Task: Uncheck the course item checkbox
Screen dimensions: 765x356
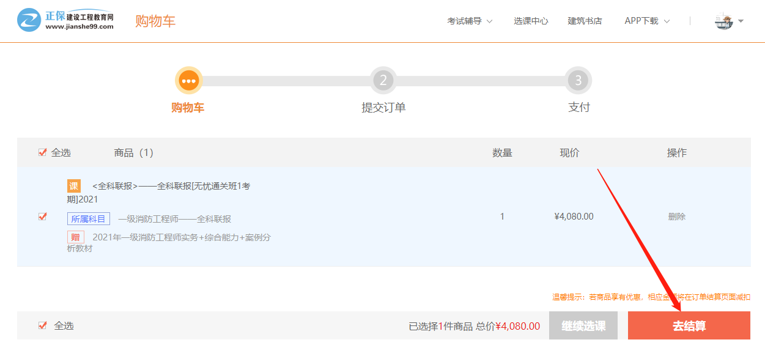Action: tap(42, 217)
